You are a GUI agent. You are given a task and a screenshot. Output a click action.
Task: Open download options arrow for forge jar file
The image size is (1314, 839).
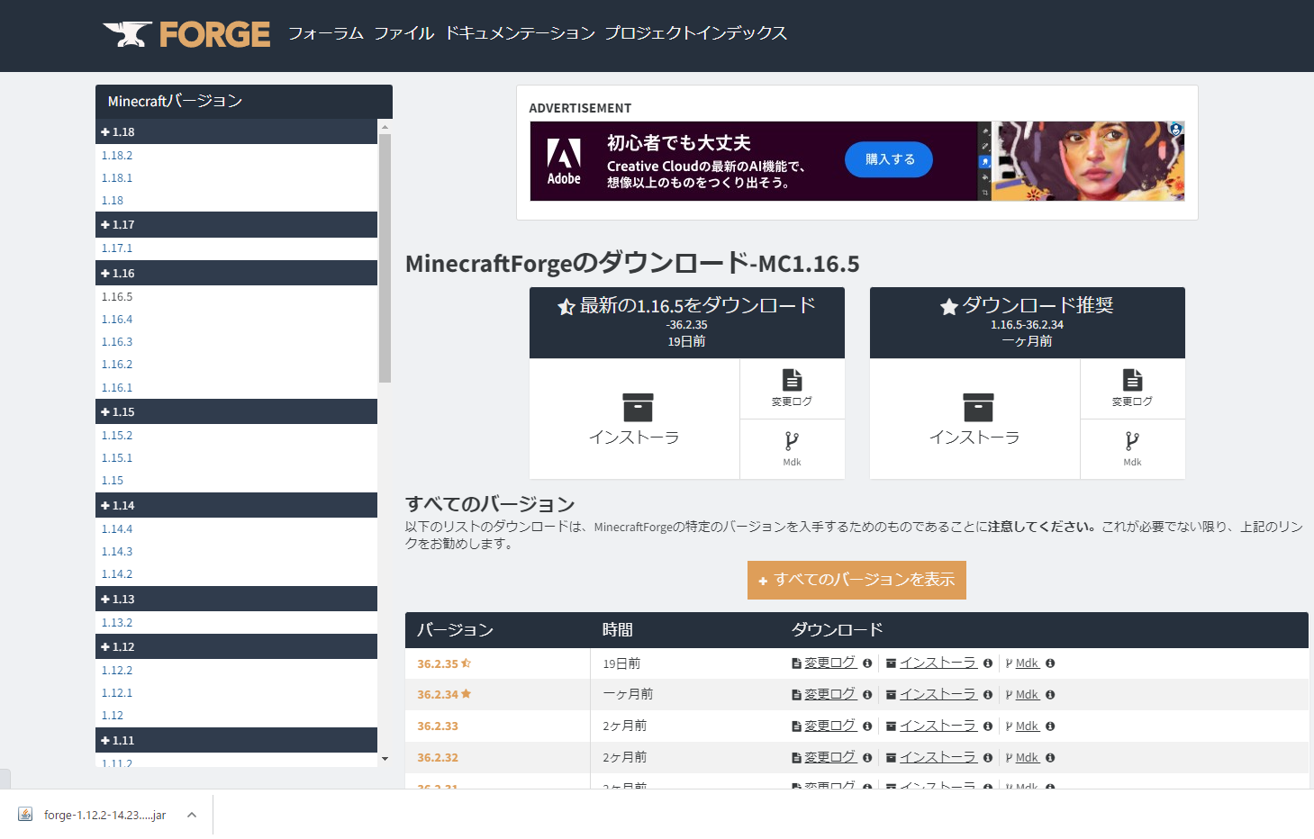point(192,815)
